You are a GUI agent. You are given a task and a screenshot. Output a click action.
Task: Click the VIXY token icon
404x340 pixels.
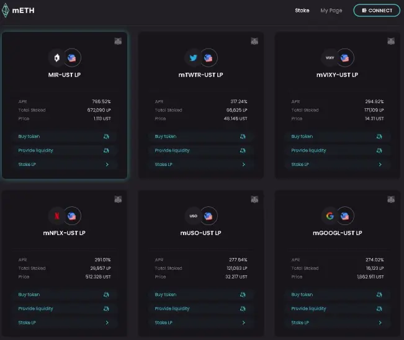click(x=330, y=58)
